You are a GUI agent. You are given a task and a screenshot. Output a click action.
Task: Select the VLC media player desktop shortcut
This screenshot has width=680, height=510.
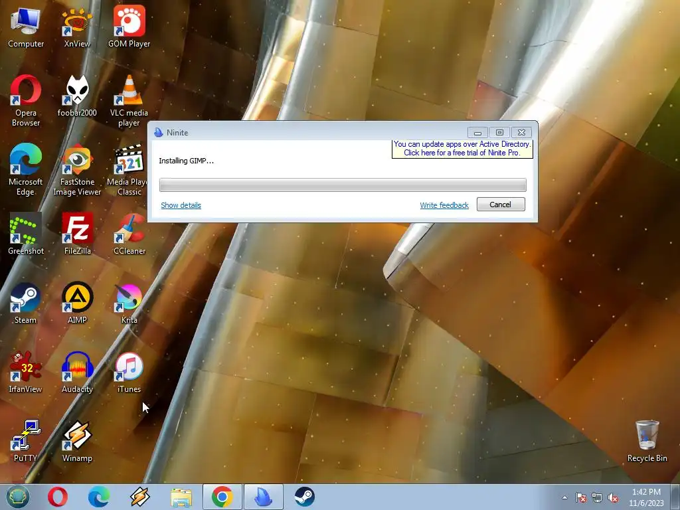pos(129,101)
